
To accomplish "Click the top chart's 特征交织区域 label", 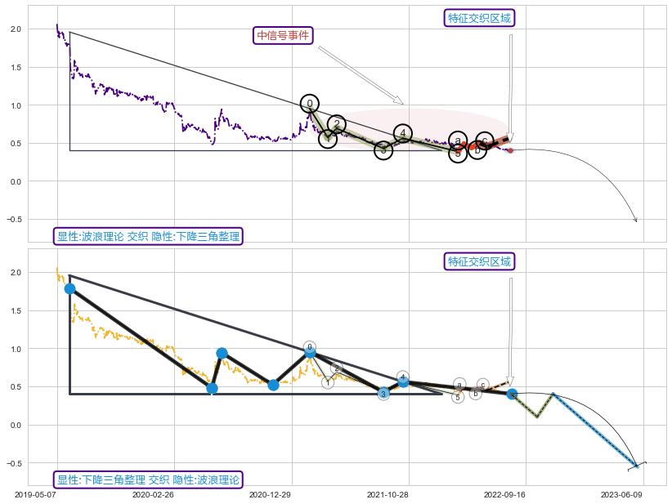I will coord(480,18).
